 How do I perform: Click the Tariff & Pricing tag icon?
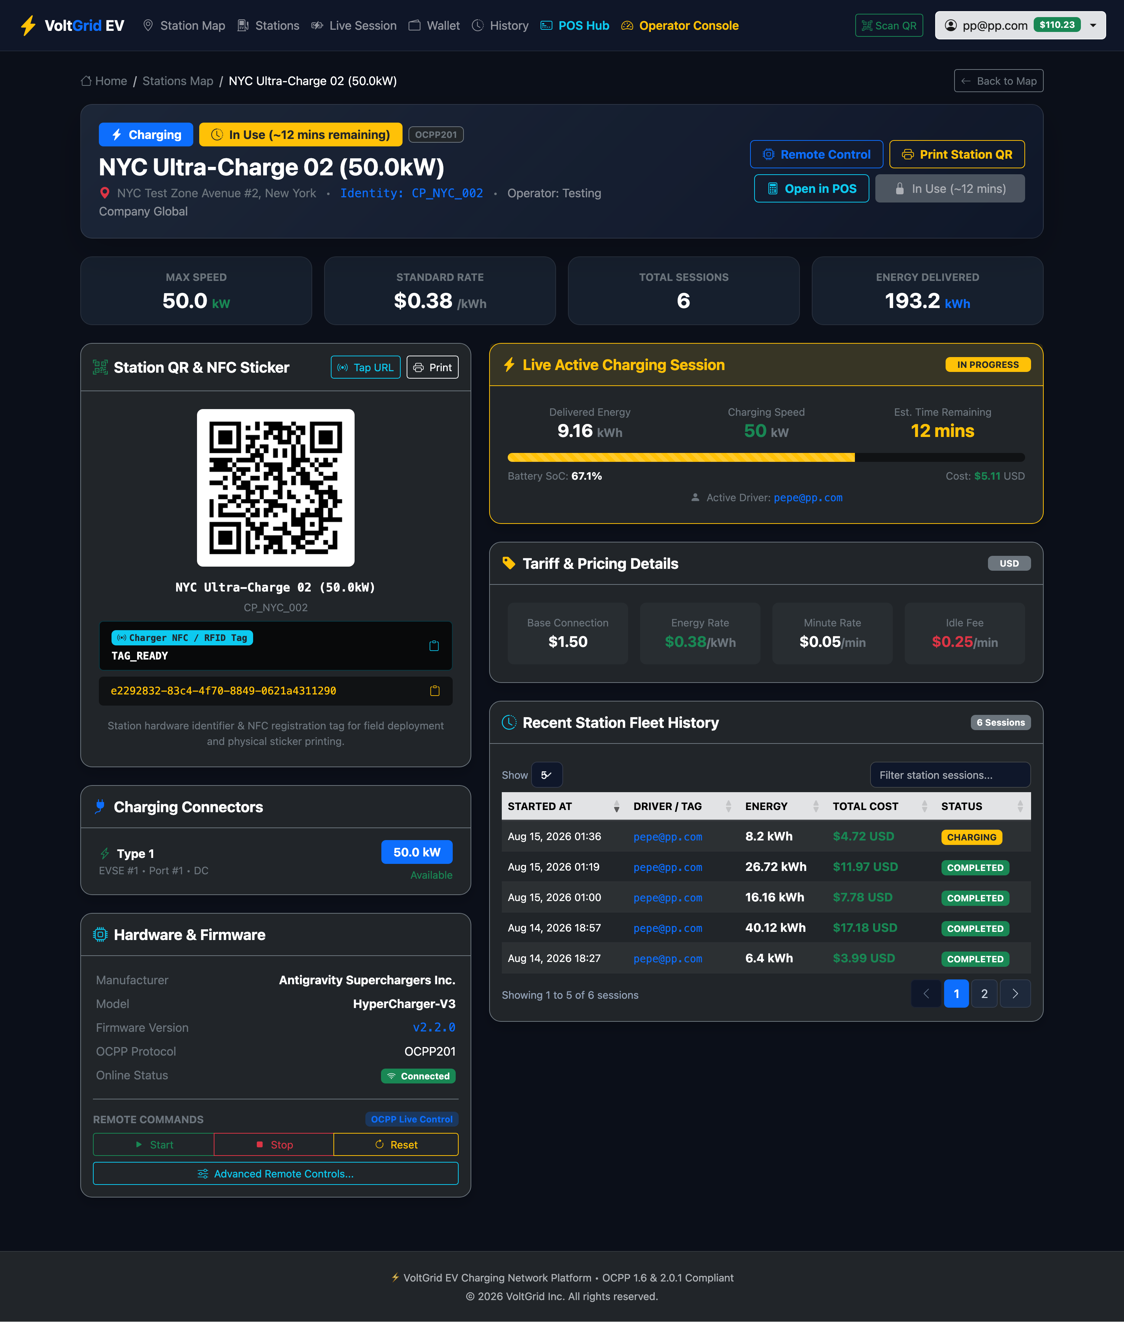tap(508, 564)
